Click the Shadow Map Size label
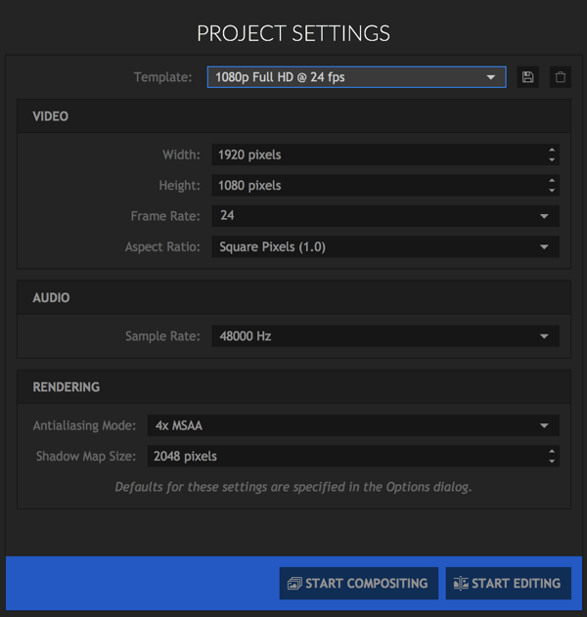The width and height of the screenshot is (587, 617). [x=86, y=456]
